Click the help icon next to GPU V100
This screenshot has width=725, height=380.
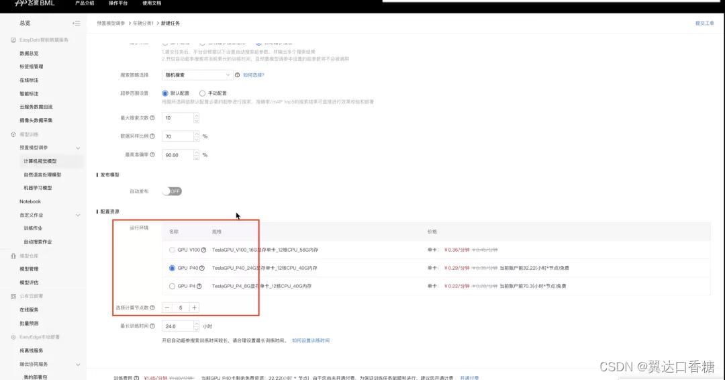pos(203,250)
